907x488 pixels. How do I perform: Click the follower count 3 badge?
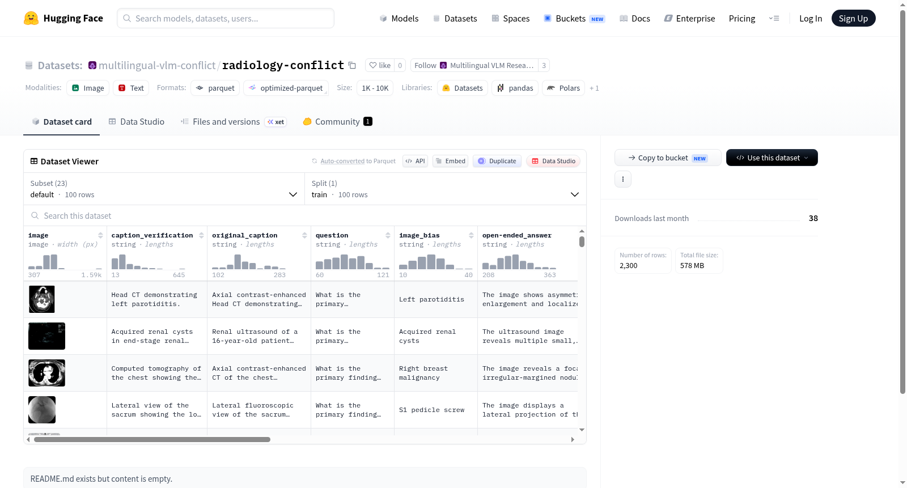[x=544, y=65]
